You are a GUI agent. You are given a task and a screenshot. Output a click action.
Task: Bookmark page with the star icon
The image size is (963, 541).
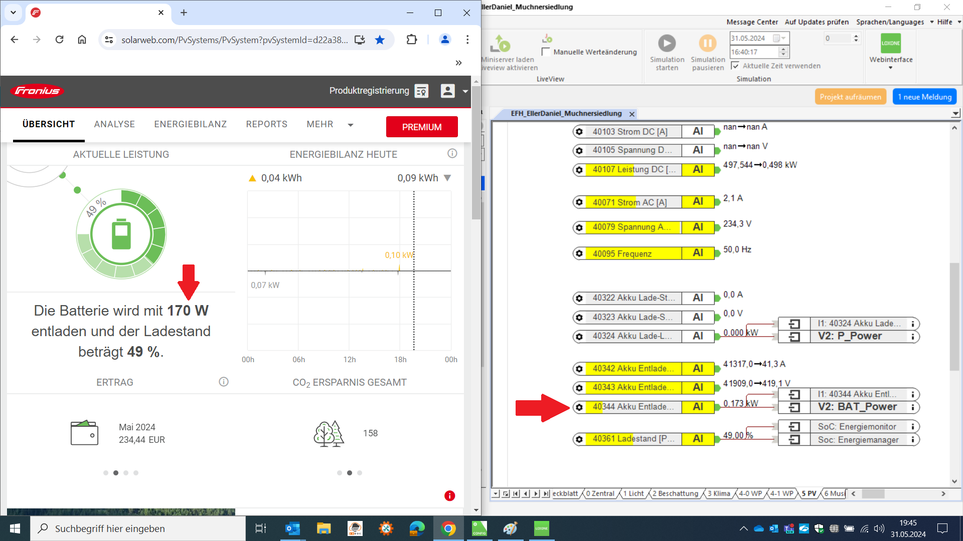coord(380,40)
